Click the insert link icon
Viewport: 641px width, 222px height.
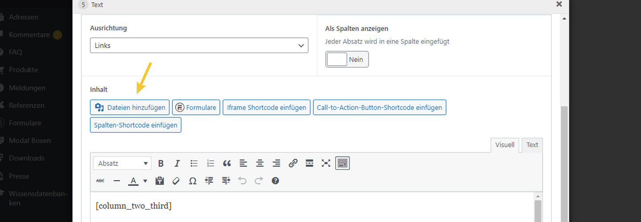pyautogui.click(x=293, y=163)
